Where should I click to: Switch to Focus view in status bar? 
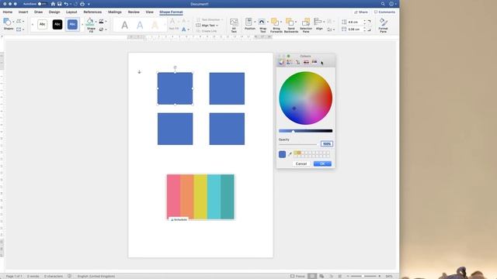(x=297, y=276)
